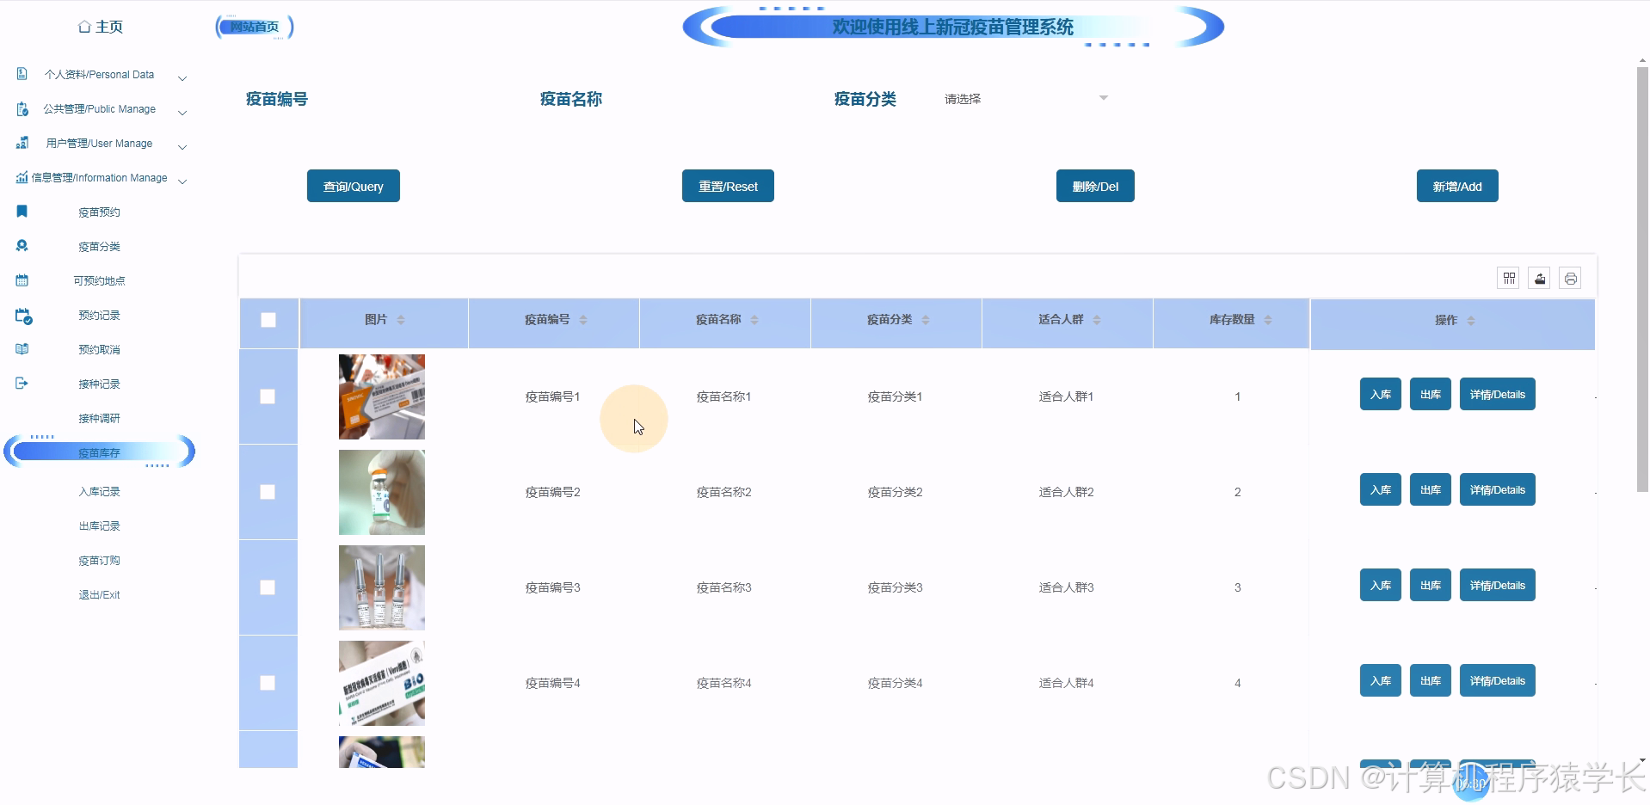Click the 查询/Query button

tap(353, 186)
